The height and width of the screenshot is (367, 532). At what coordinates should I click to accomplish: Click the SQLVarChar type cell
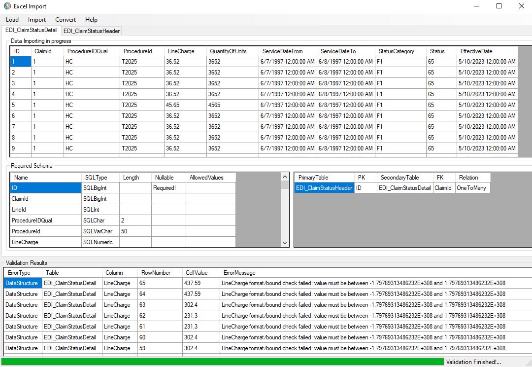[x=100, y=231]
